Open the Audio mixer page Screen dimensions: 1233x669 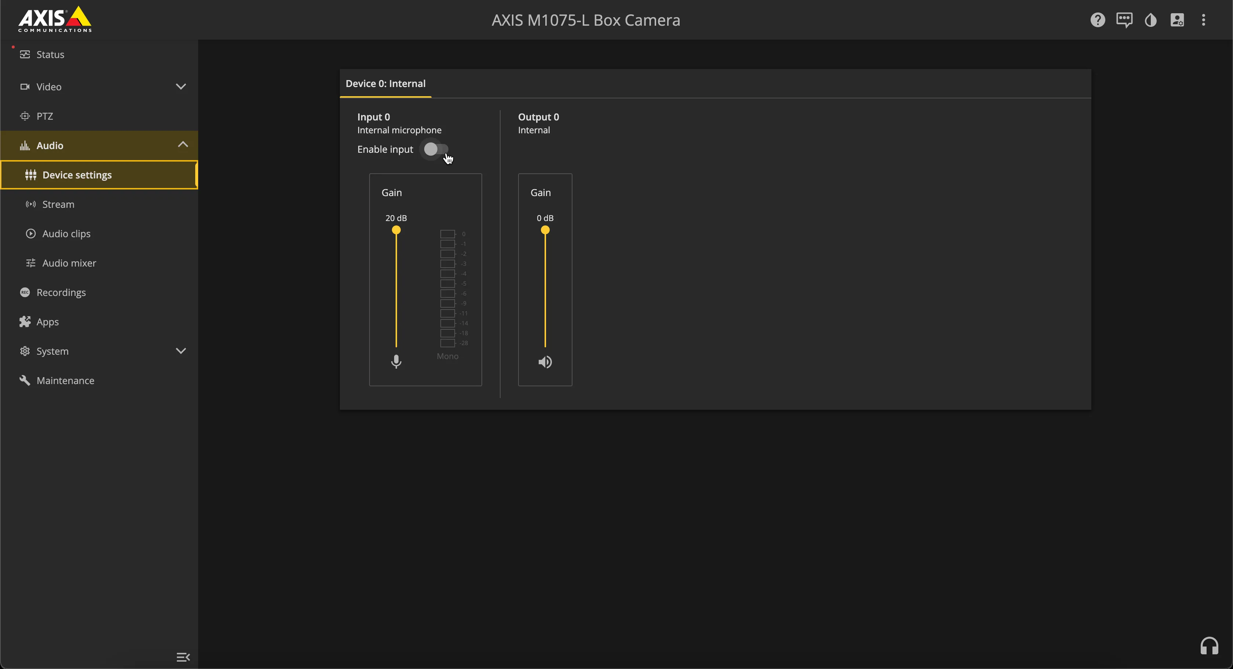(99, 263)
